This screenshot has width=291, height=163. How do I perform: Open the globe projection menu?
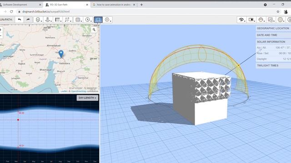[281, 19]
